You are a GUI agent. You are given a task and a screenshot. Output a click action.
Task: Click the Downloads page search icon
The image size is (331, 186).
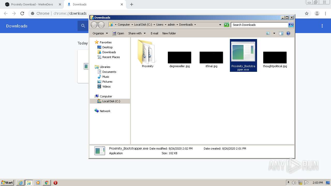(83, 26)
